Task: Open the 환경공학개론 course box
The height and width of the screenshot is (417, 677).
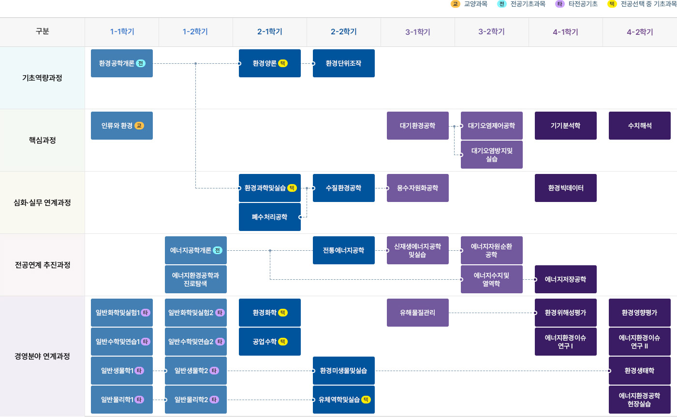Action: [122, 63]
